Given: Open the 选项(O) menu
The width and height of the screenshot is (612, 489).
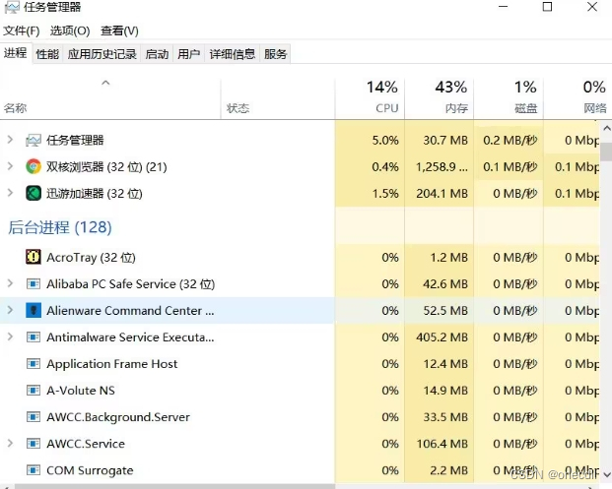Looking at the screenshot, I should pos(70,31).
